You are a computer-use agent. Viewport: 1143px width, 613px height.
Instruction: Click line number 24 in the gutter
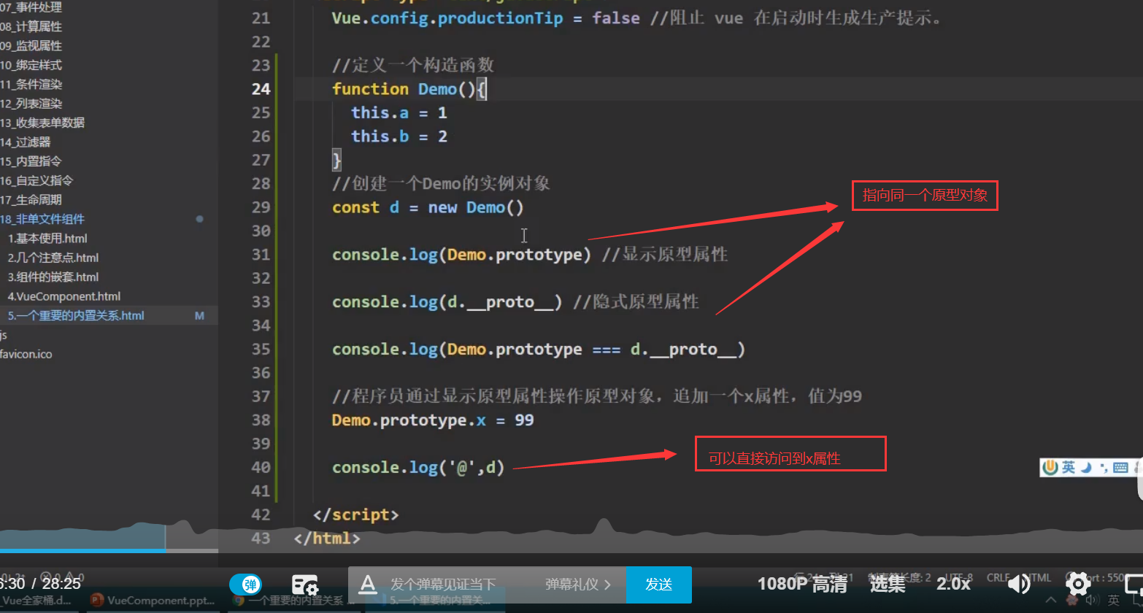(x=261, y=89)
